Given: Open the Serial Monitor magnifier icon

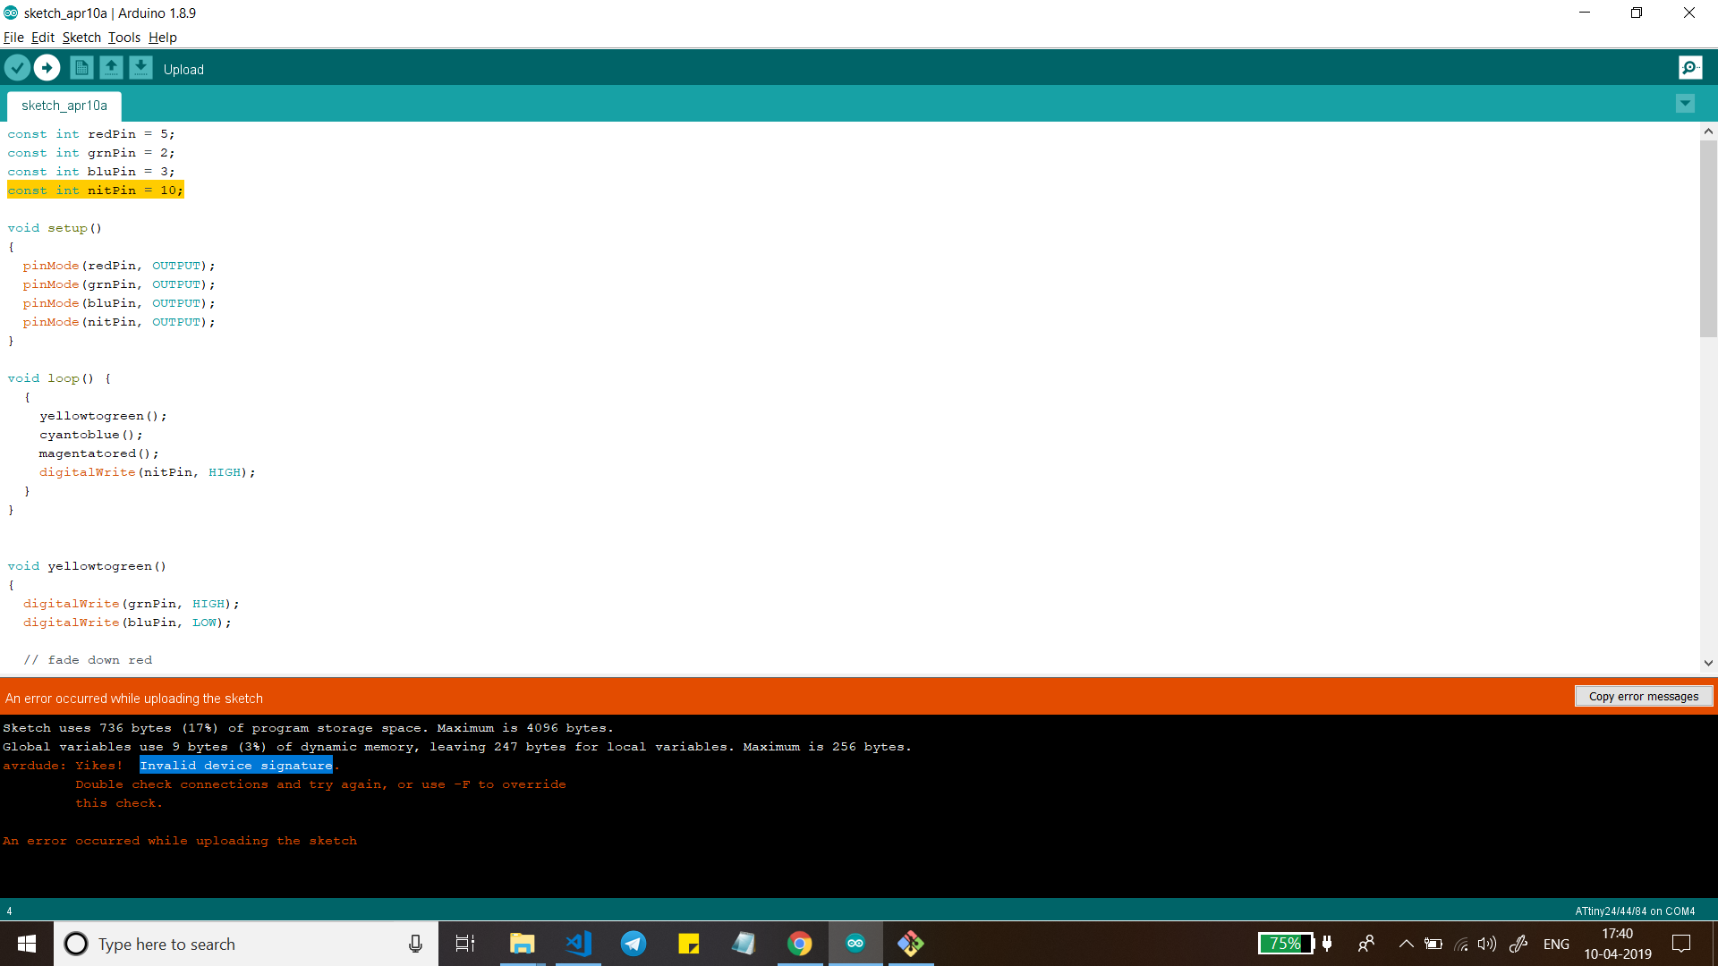Looking at the screenshot, I should [x=1690, y=68].
